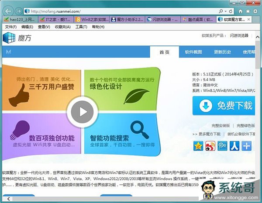Share to QQ Zone star icon

(x=198, y=146)
